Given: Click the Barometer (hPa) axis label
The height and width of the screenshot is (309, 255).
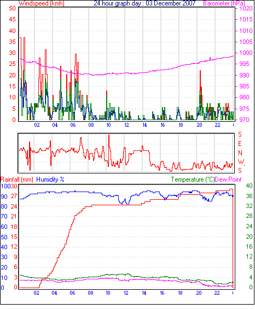Looking at the screenshot, I should 224,3.
